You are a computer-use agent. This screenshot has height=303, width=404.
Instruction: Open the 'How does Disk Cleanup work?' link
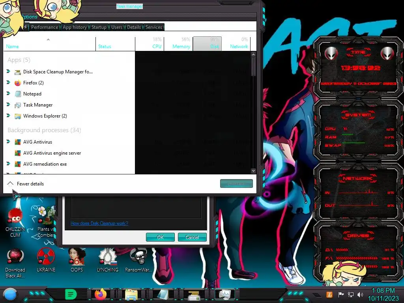tap(99, 223)
